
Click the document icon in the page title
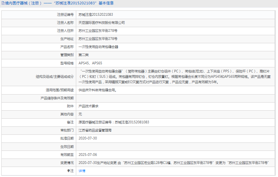coord(3,3)
